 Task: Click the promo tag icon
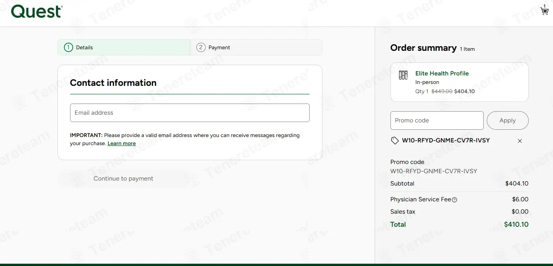click(395, 141)
